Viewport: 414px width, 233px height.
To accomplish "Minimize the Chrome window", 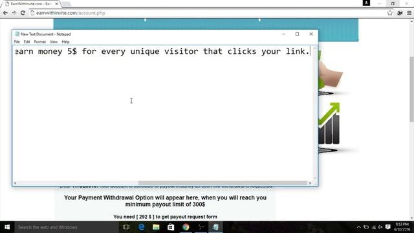I will coord(380,4).
